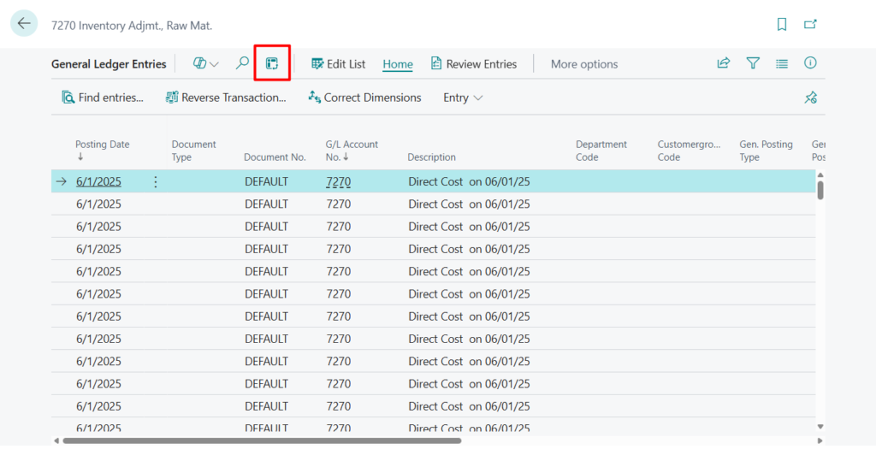Switch layout with the list view icon
This screenshot has width=876, height=461.
click(x=781, y=63)
